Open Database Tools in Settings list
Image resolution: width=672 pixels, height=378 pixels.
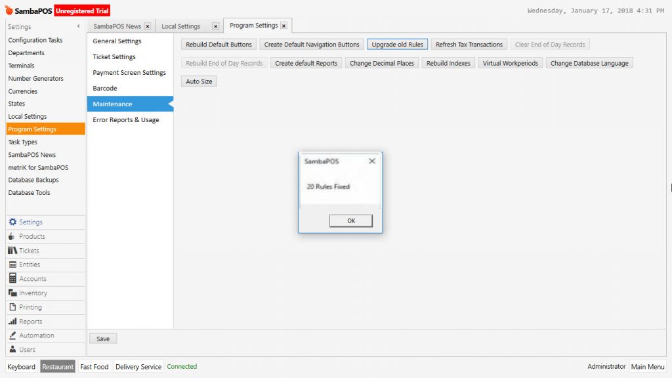click(x=45, y=193)
